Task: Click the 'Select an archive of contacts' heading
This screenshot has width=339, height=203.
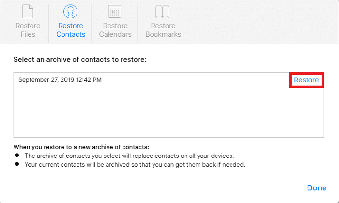Action: coord(80,59)
